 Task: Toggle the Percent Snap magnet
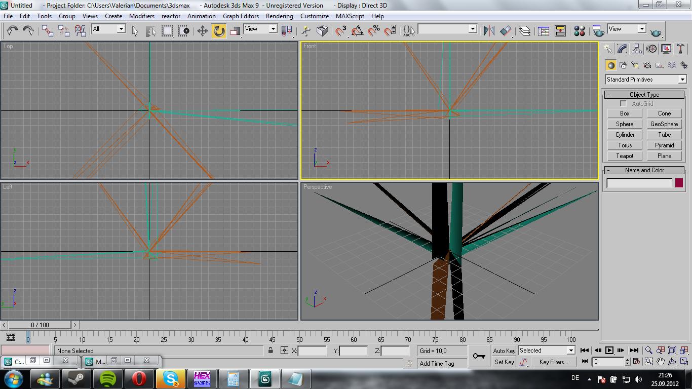pyautogui.click(x=374, y=31)
